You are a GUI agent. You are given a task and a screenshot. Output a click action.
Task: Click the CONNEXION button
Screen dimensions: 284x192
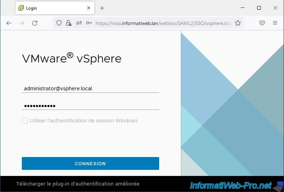click(90, 163)
